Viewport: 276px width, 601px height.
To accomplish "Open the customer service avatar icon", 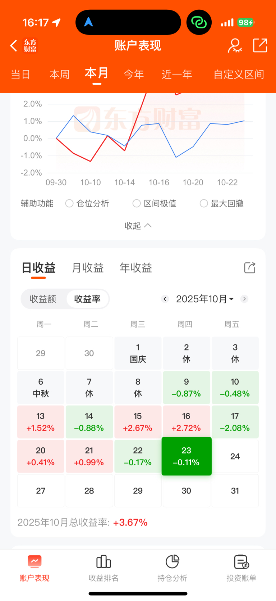I will click(x=235, y=46).
